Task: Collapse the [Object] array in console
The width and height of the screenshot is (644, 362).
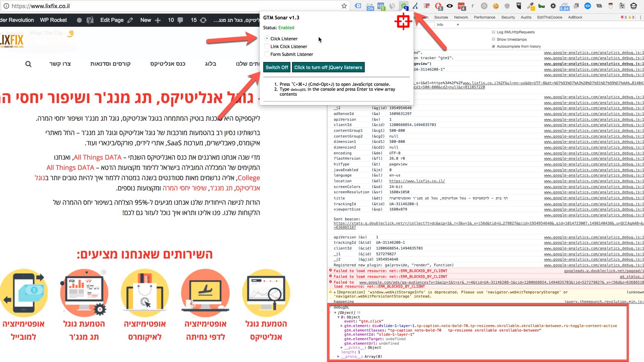Action: click(335, 313)
